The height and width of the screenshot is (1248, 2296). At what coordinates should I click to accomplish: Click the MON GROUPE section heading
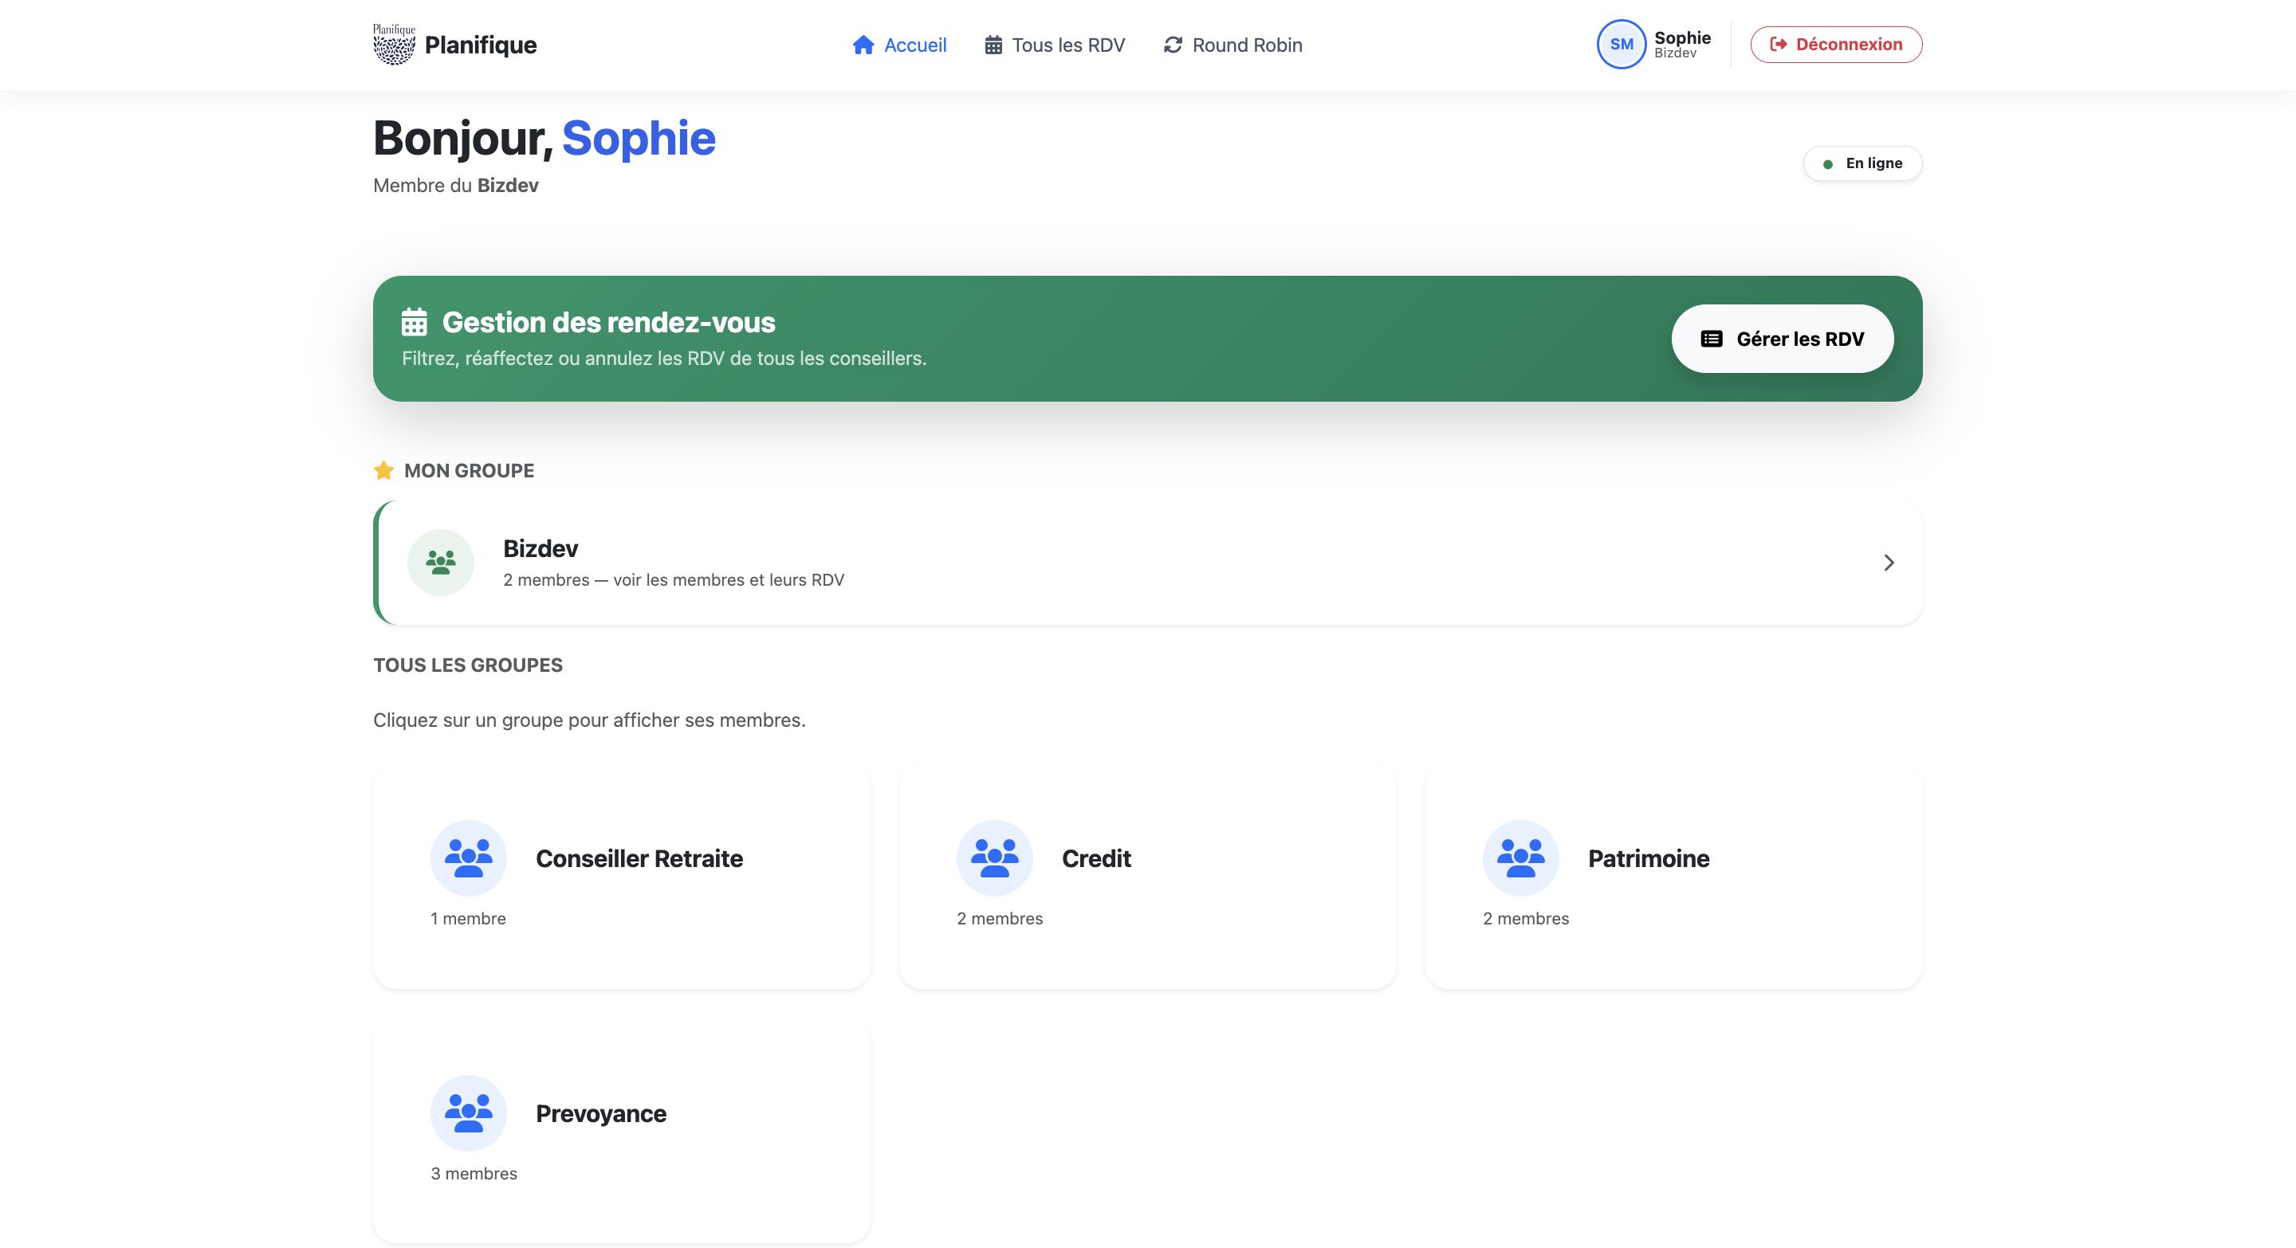[469, 470]
